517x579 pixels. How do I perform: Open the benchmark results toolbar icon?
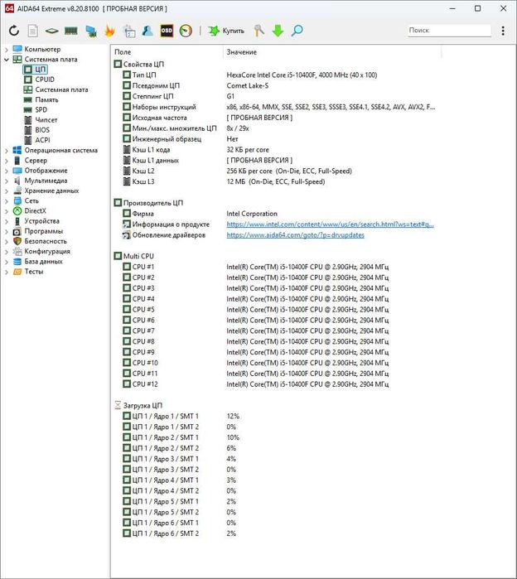[129, 31]
